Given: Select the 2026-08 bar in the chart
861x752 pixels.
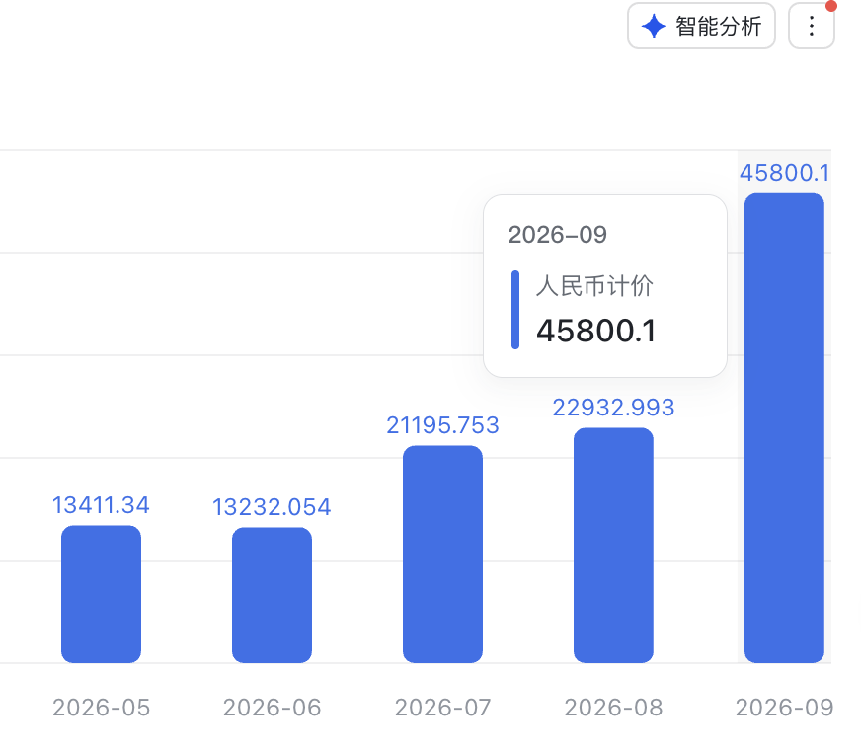Looking at the screenshot, I should click(613, 546).
